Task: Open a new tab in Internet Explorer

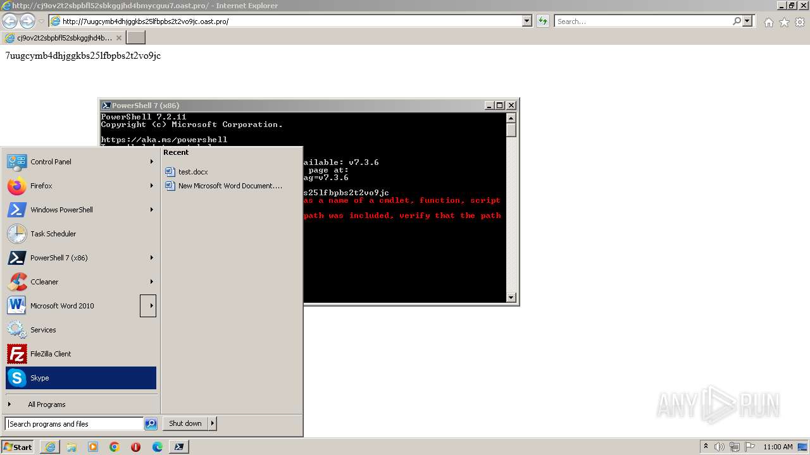Action: coord(136,38)
